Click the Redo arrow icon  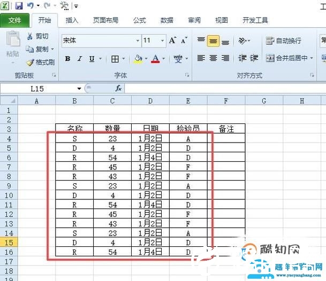[x=47, y=5]
